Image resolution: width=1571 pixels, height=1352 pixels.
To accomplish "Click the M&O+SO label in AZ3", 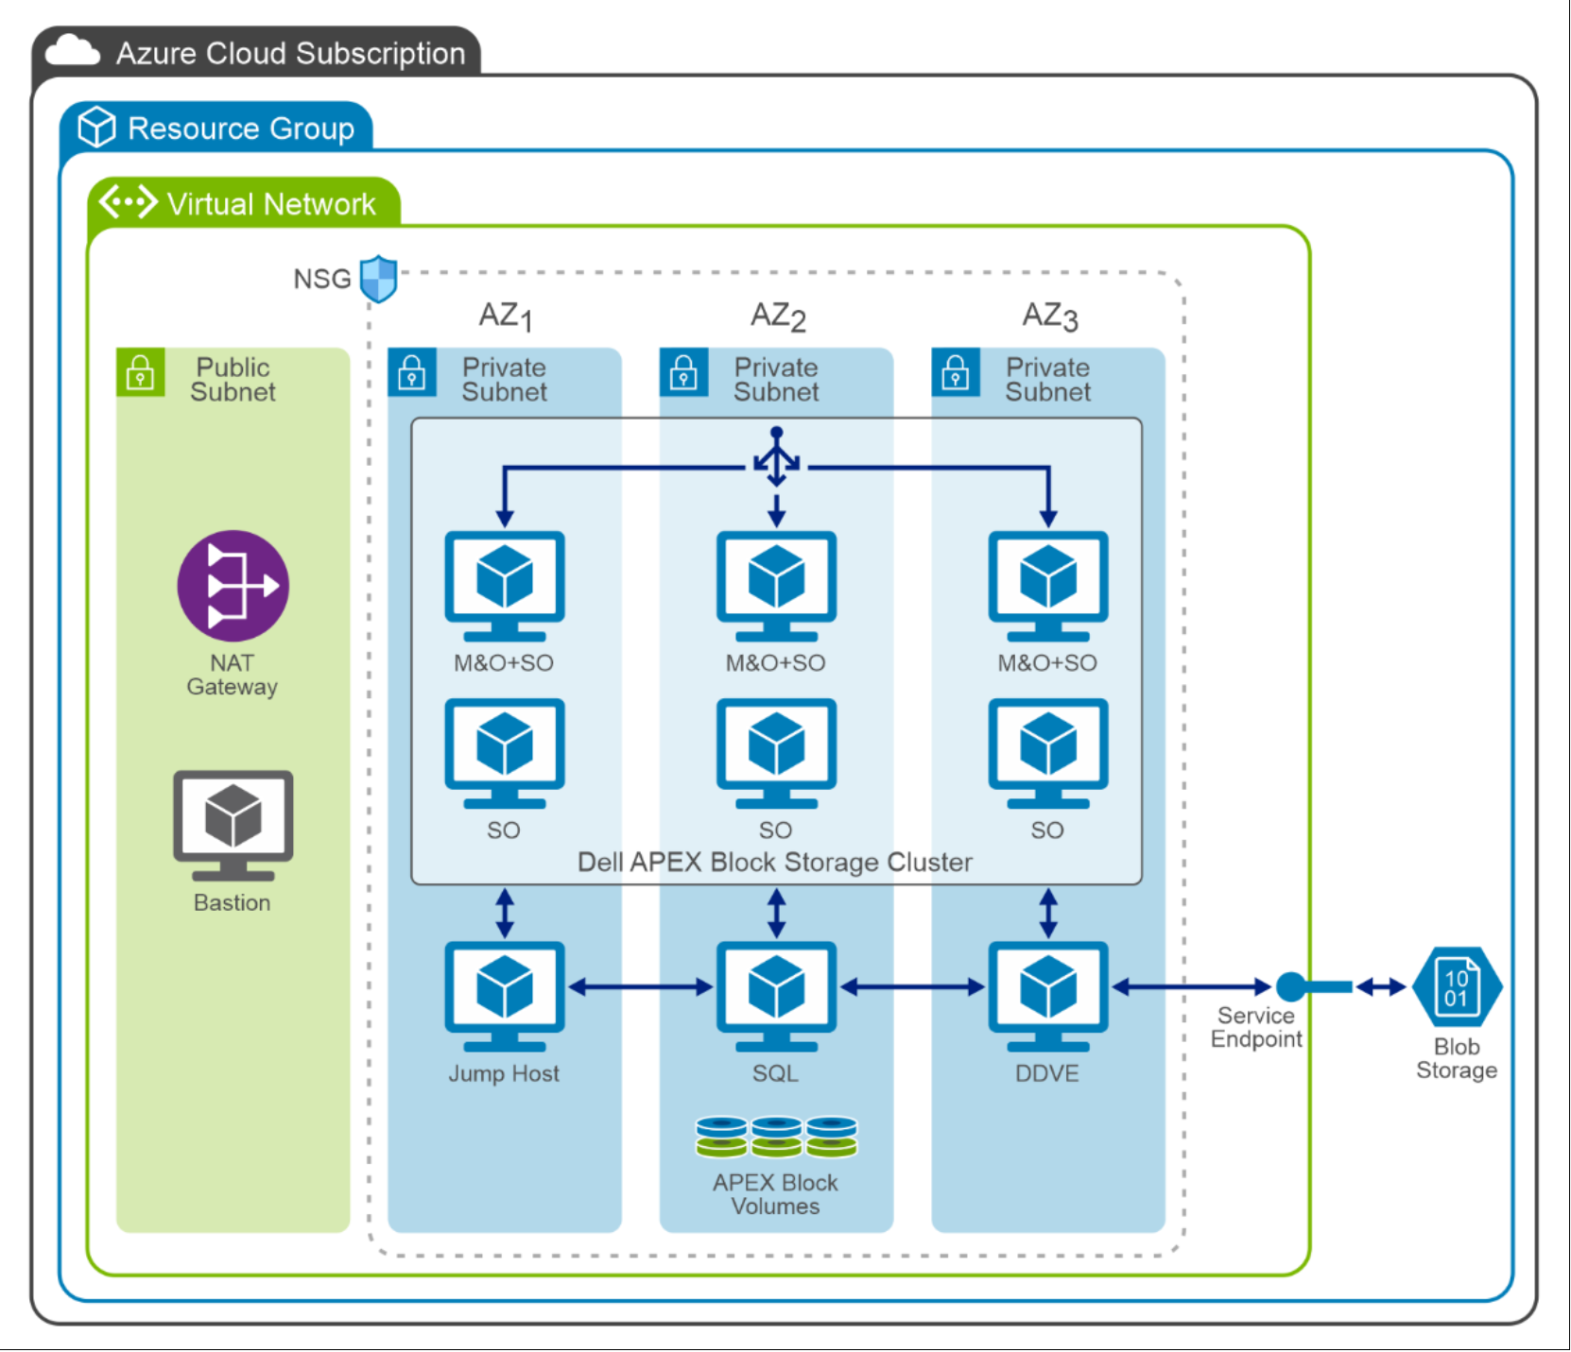I will (x=1047, y=662).
